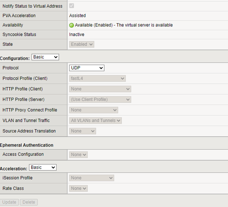Image resolution: width=228 pixels, height=207 pixels.
Task: Toggle Notify Status to Virtual Address checkbox
Action: (71, 6)
